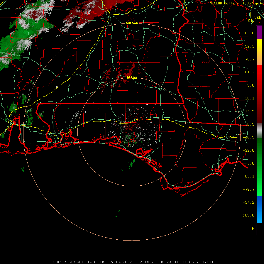Click the blue segment of the color bar
The width and height of the screenshot is (264, 264).
[259, 209]
